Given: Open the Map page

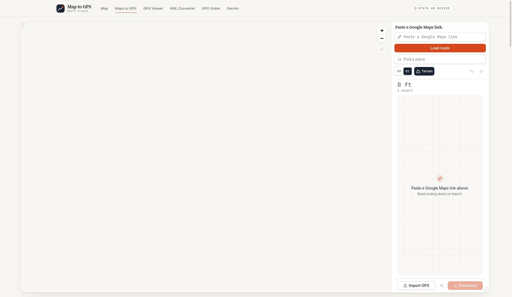Looking at the screenshot, I should click(104, 9).
